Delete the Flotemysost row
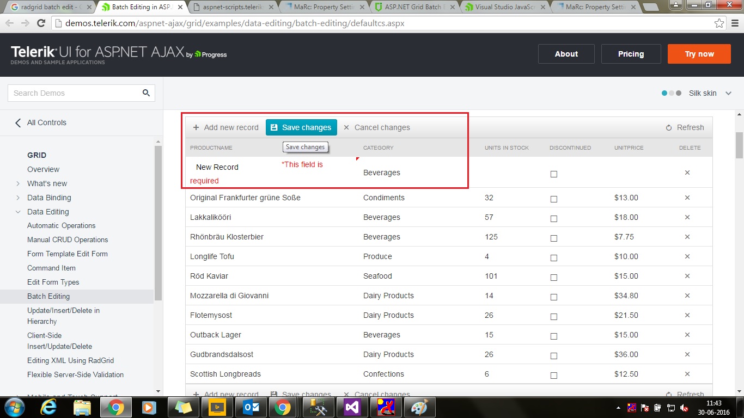The width and height of the screenshot is (744, 418). tap(687, 315)
